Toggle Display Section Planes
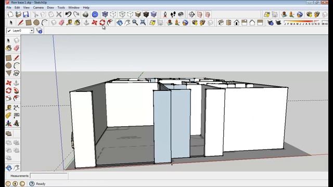Image resolution: width=333 pixels, height=187 pixels. pos(200,15)
